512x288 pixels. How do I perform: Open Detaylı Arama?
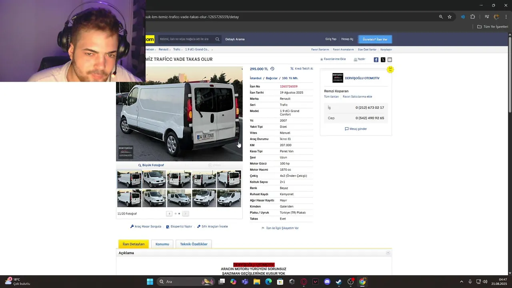click(x=235, y=39)
